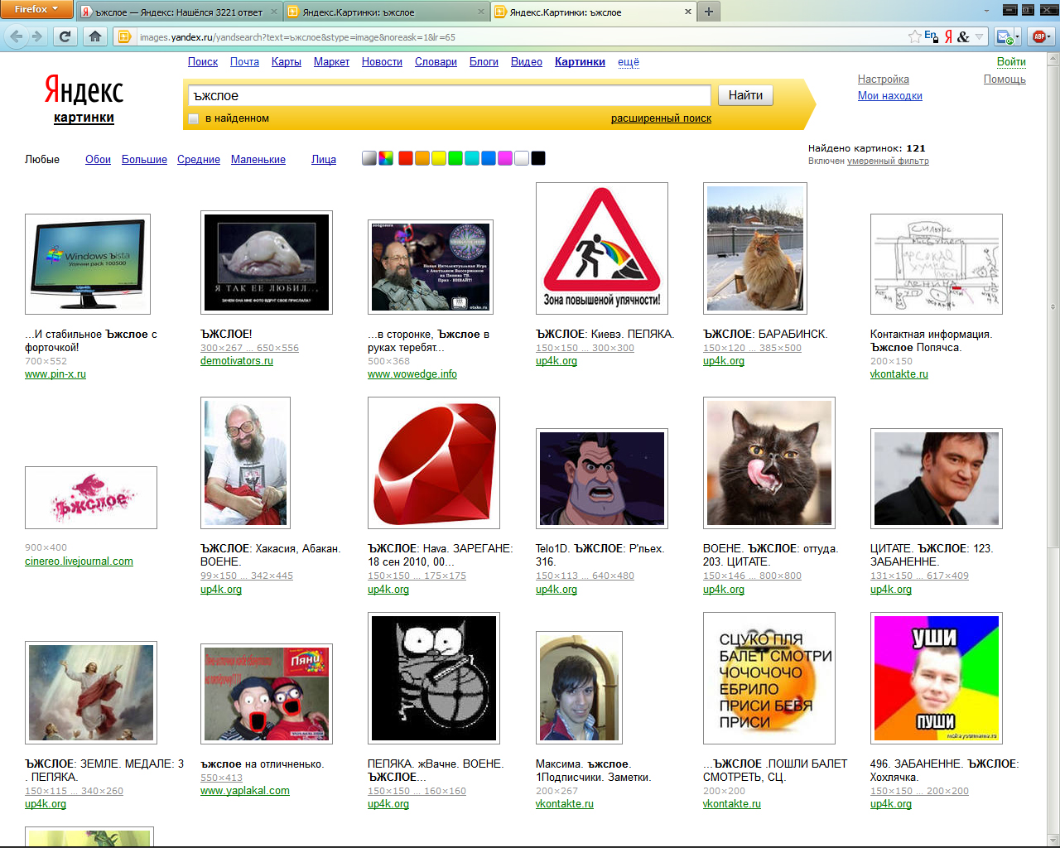Screen dimensions: 1060x848
Task: Filter images by Обои size
Action: [98, 160]
